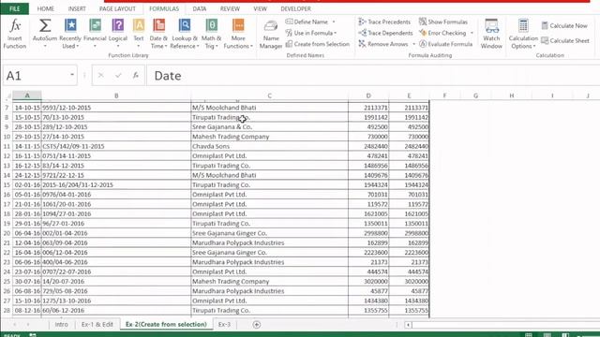This screenshot has height=337, width=600.
Task: Switch to the DEVELOPER tab
Action: [x=296, y=8]
